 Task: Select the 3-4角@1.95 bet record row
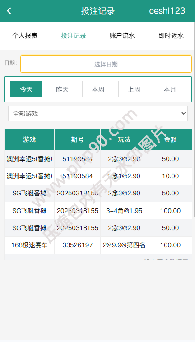(98, 211)
